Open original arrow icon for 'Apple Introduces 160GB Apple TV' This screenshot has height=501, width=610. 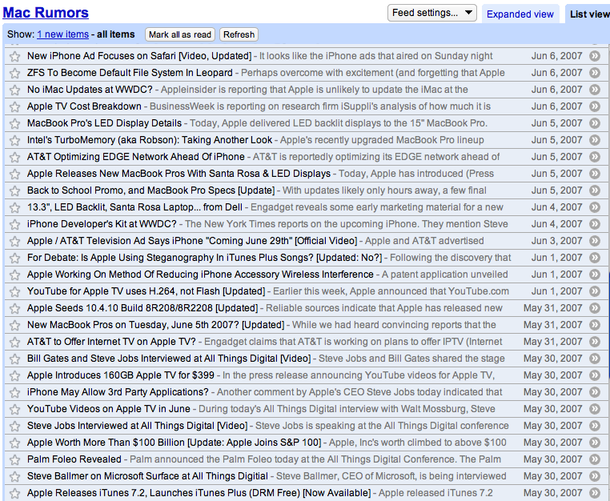(x=595, y=375)
